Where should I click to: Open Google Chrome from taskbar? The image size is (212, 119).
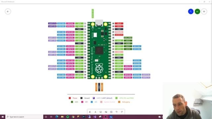pos(73,117)
